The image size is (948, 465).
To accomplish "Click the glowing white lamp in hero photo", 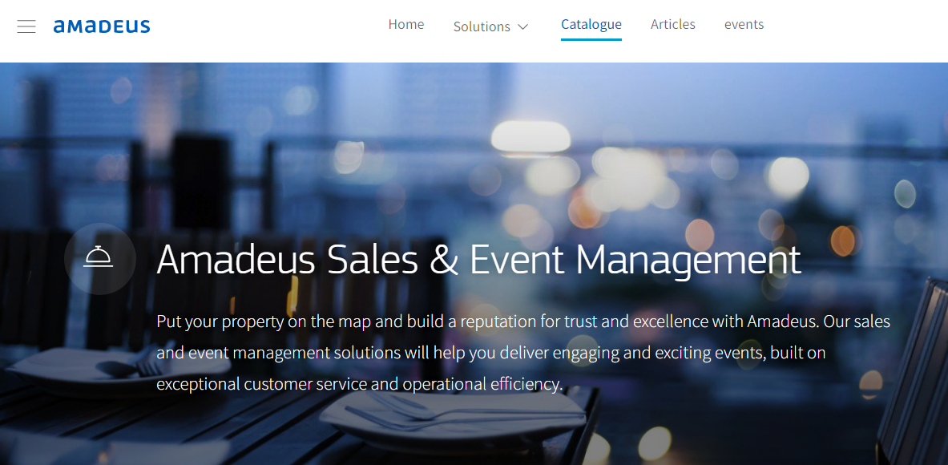I will (x=530, y=136).
